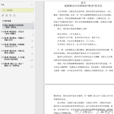Click the page subtitle containing “佛系”思考法
Screen dimensions: 114x114
[x=83, y=6]
